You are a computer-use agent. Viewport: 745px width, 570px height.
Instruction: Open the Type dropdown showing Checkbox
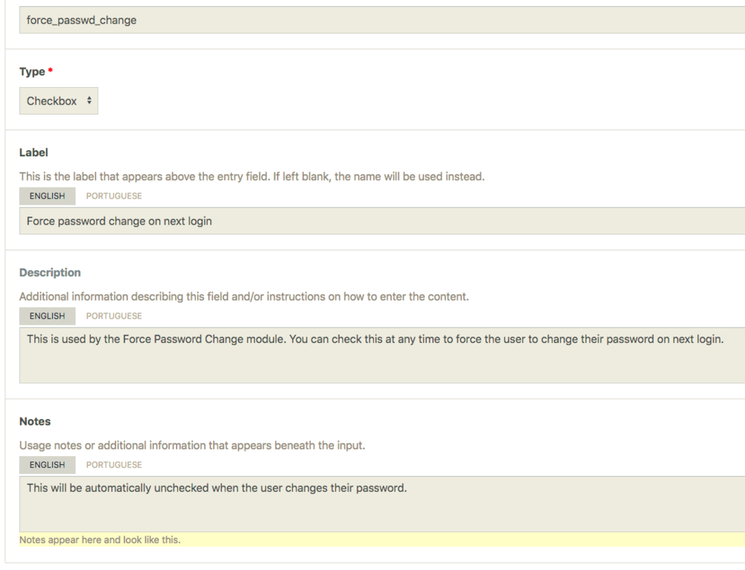(59, 100)
